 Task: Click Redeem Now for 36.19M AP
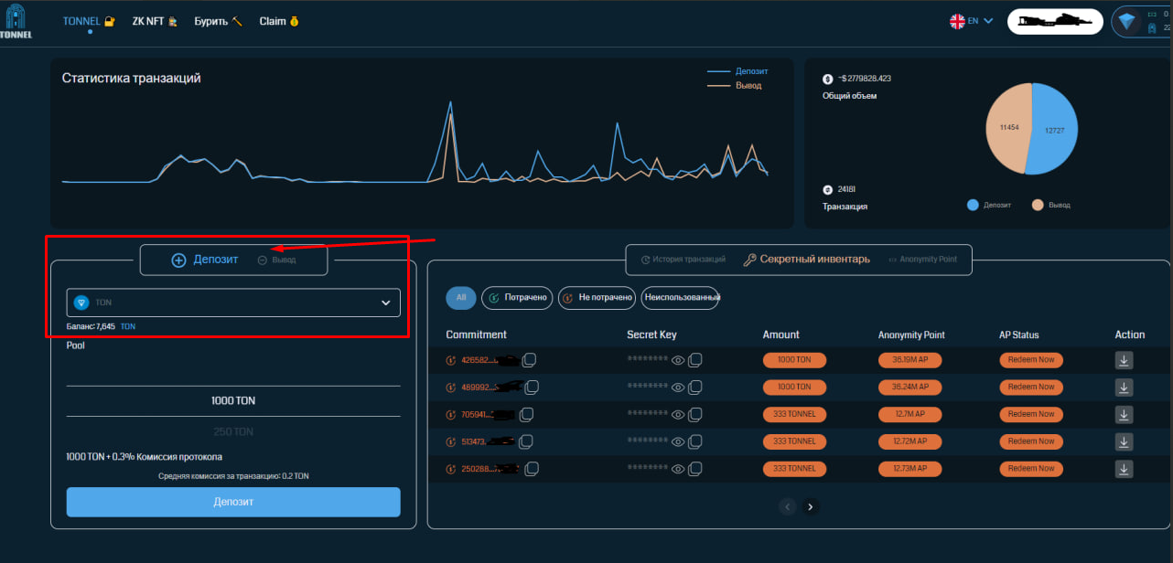point(1030,360)
